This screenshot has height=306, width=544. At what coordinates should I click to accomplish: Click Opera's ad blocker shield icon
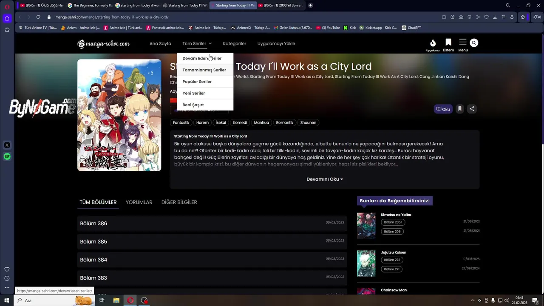click(470, 17)
